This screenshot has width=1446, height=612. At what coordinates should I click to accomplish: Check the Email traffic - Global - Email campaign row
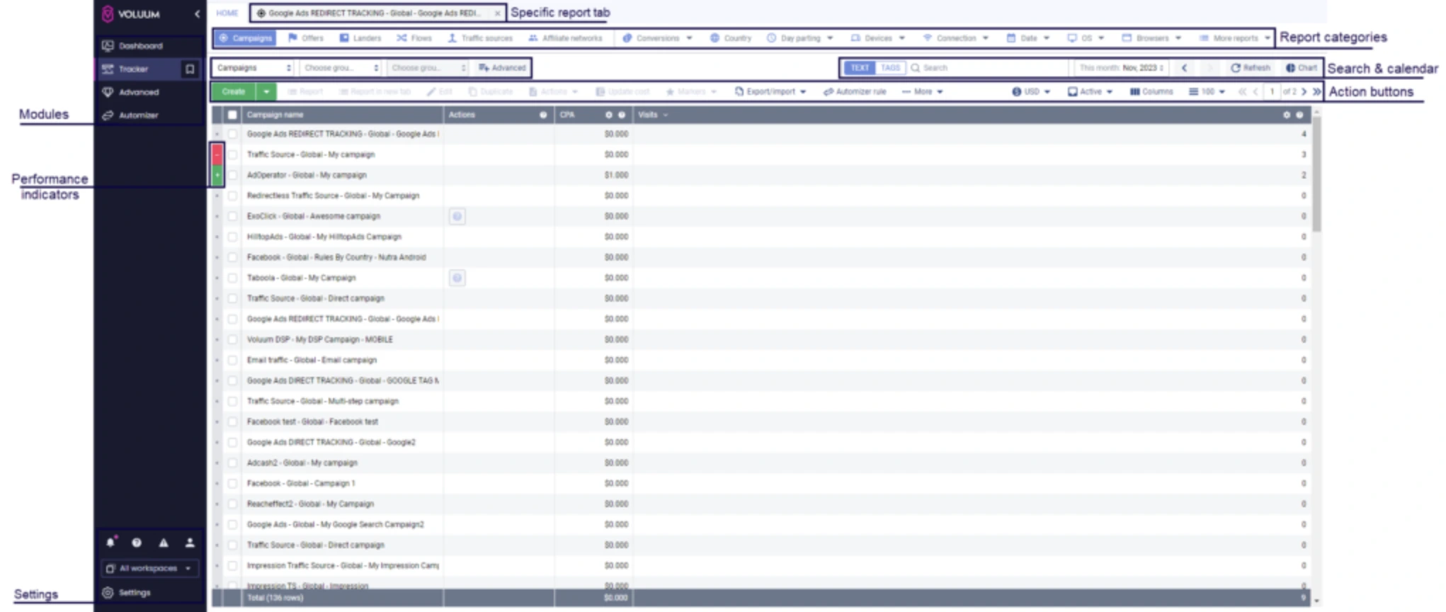point(232,360)
